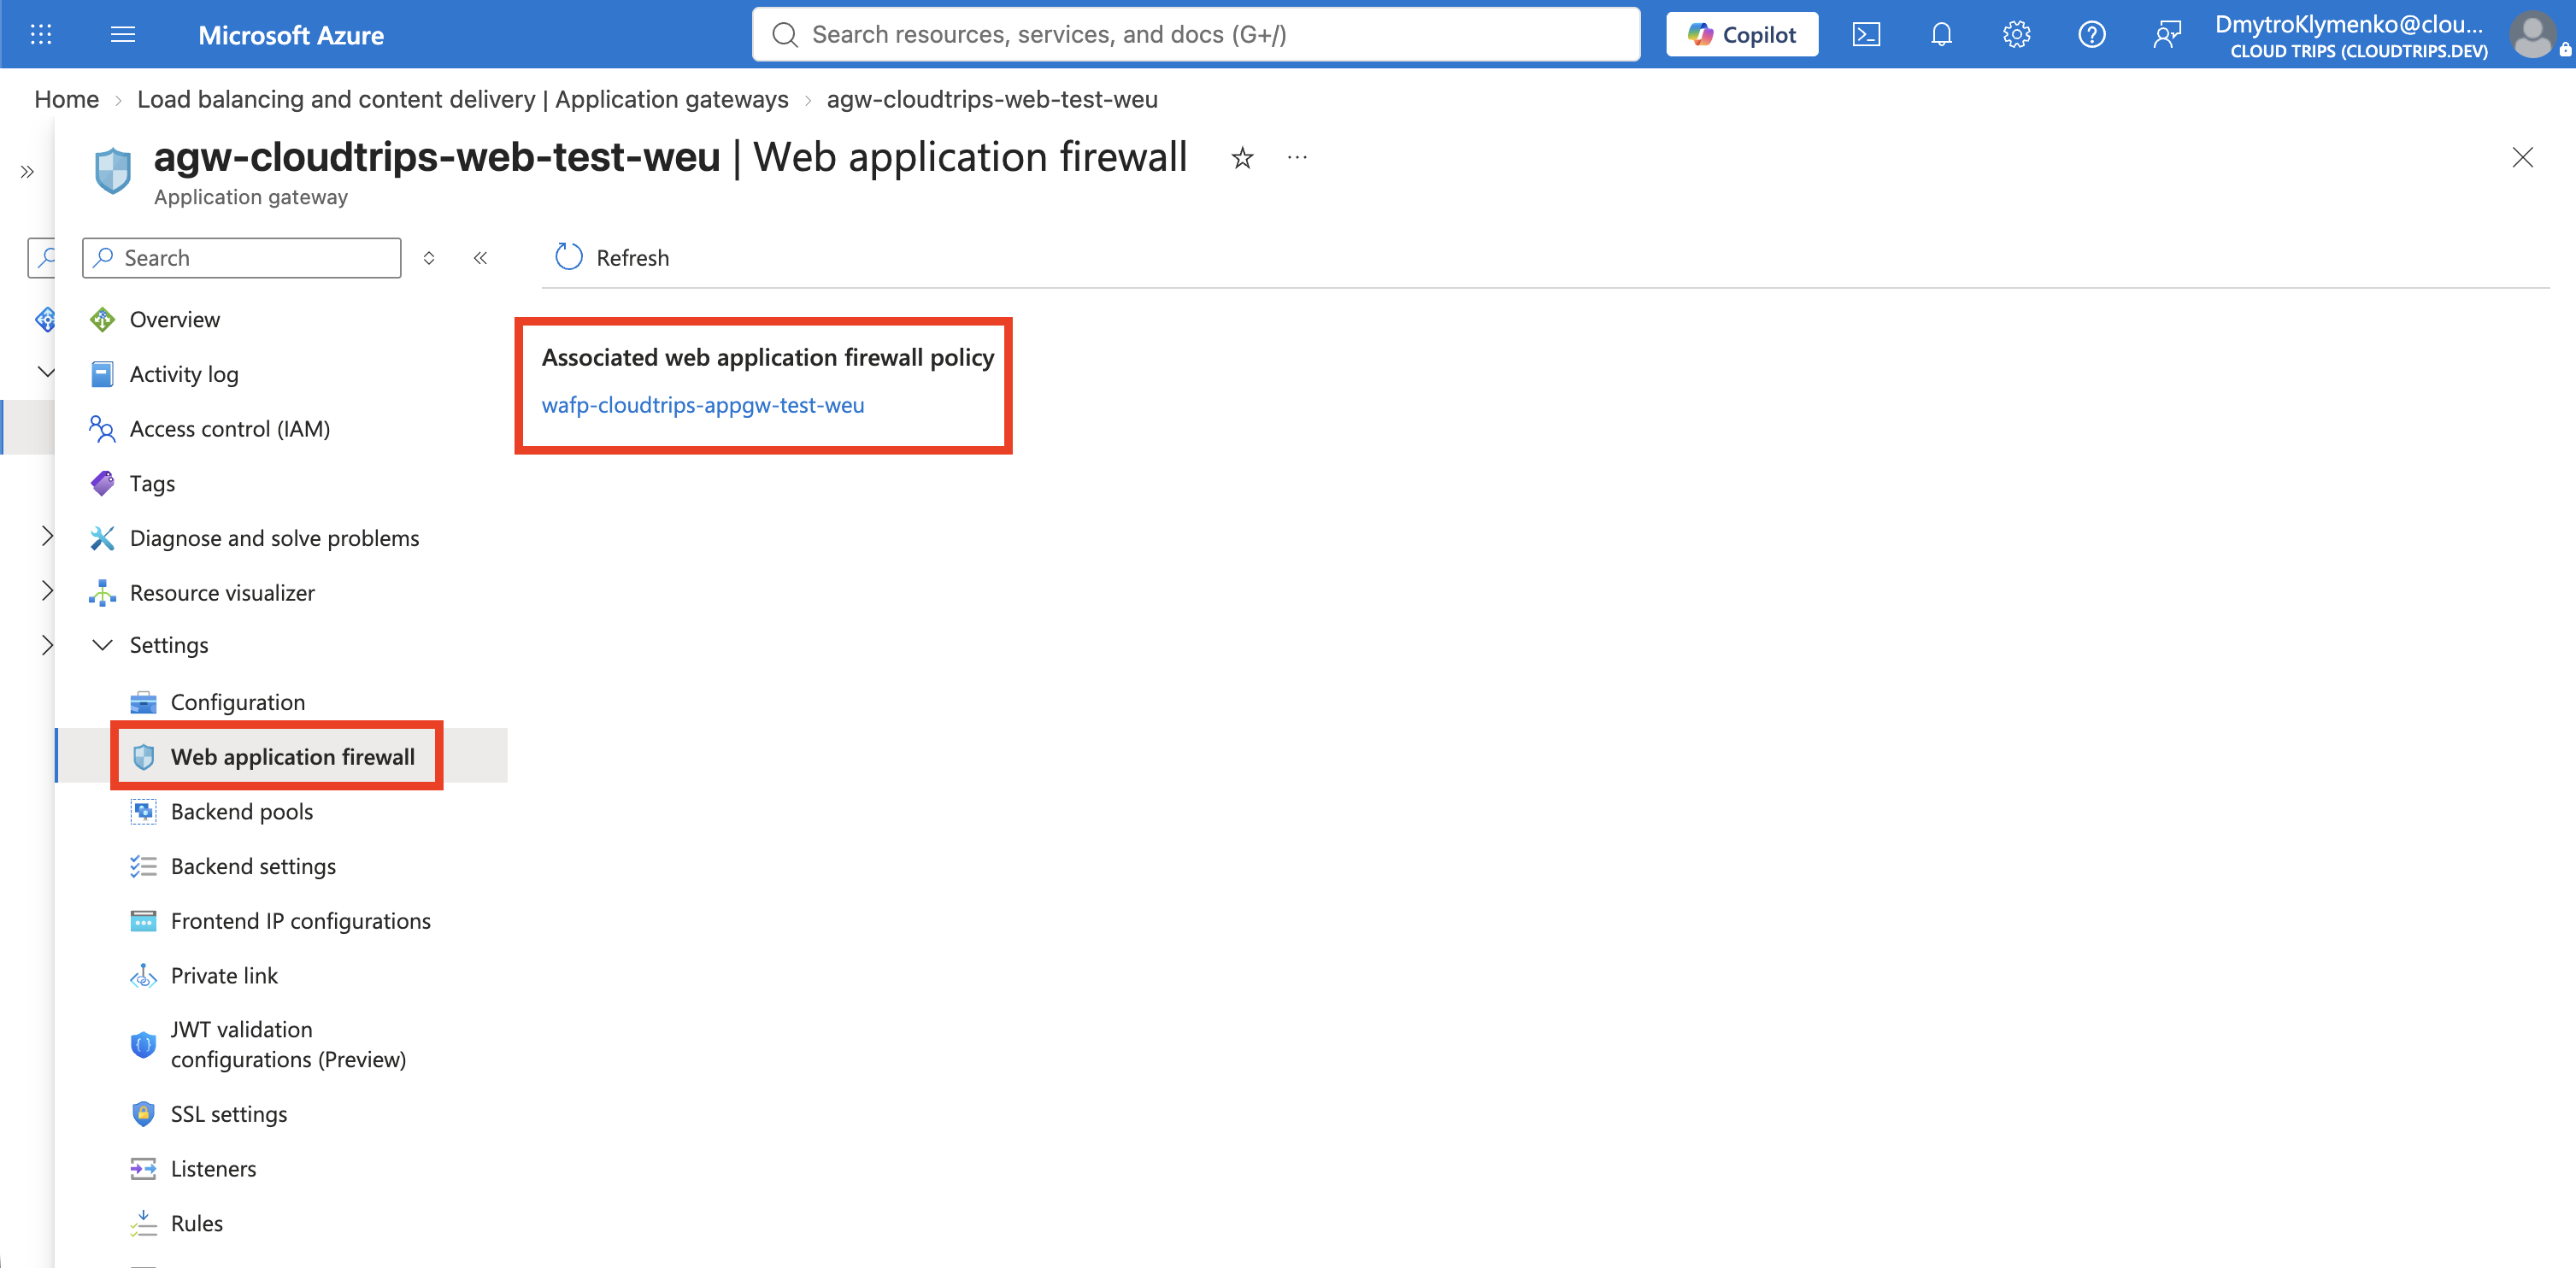Launch Copilot from the top bar
Image resolution: width=2576 pixels, height=1268 pixels.
tap(1742, 35)
